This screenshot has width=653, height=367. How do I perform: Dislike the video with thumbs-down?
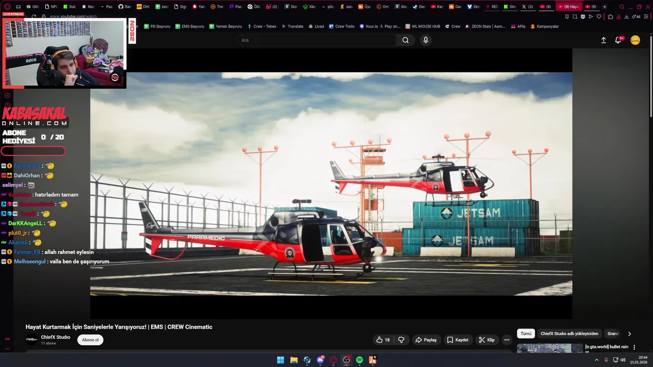[401, 340]
